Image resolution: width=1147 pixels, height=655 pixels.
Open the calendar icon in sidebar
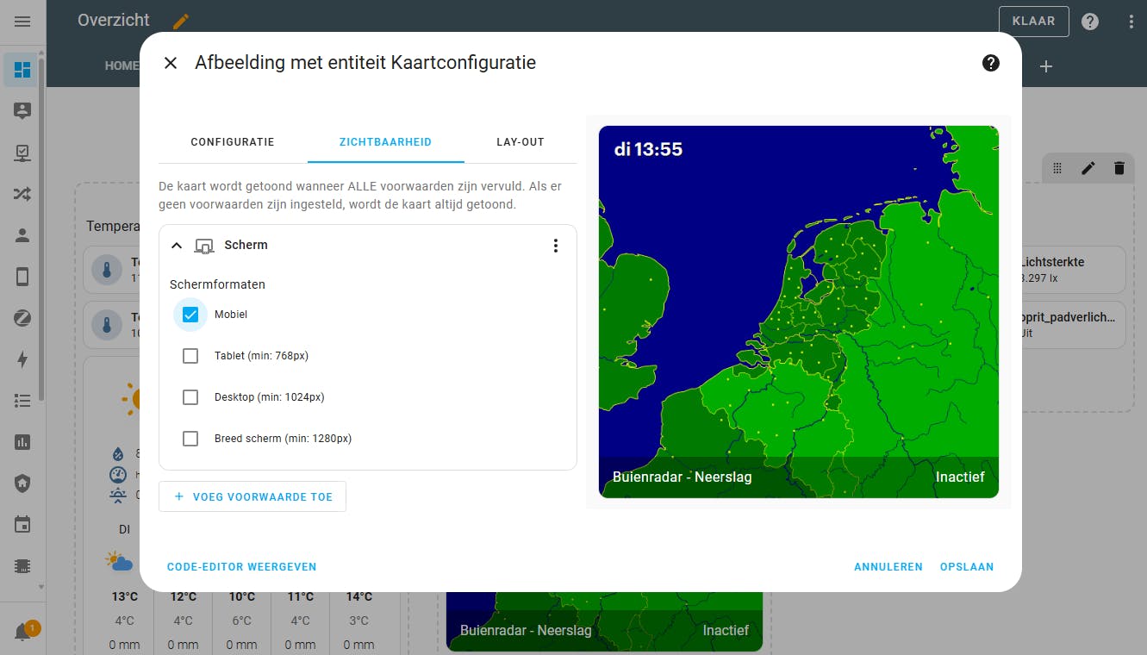(x=22, y=525)
